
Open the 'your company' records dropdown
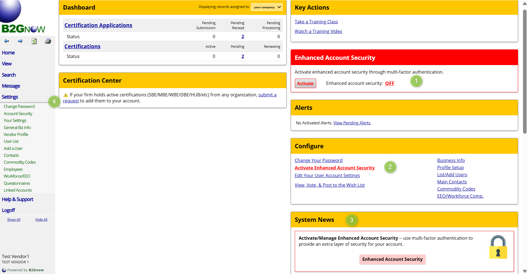[267, 7]
